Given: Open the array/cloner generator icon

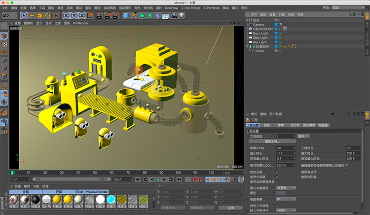Looking at the screenshot, I should pos(150,16).
